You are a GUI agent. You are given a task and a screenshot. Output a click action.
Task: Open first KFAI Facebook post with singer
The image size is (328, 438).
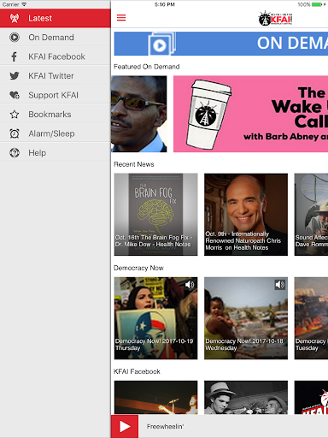pyautogui.click(x=155, y=398)
